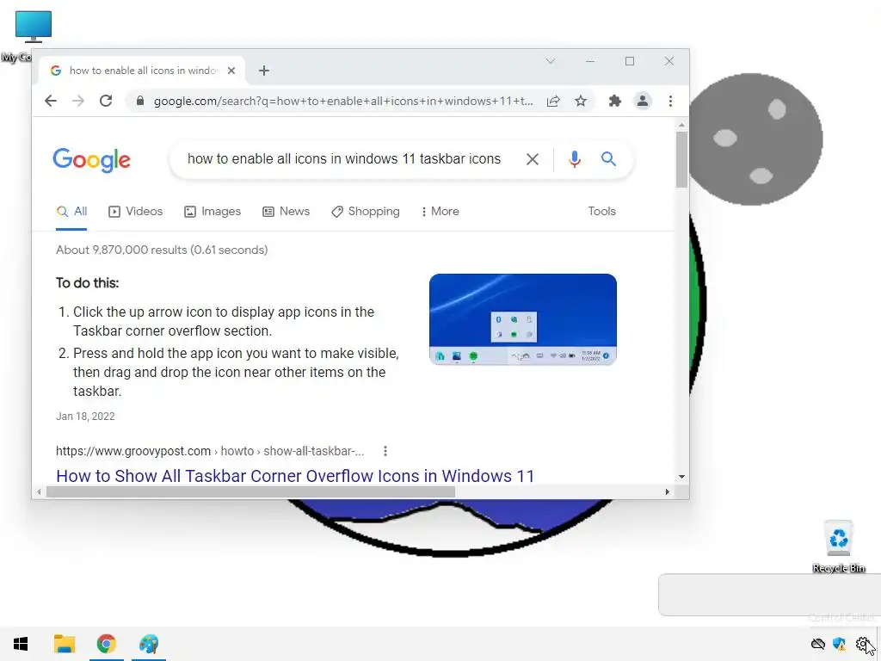Open 'How to Show All Taskbar Corner Overflow Icons' link

tap(295, 475)
